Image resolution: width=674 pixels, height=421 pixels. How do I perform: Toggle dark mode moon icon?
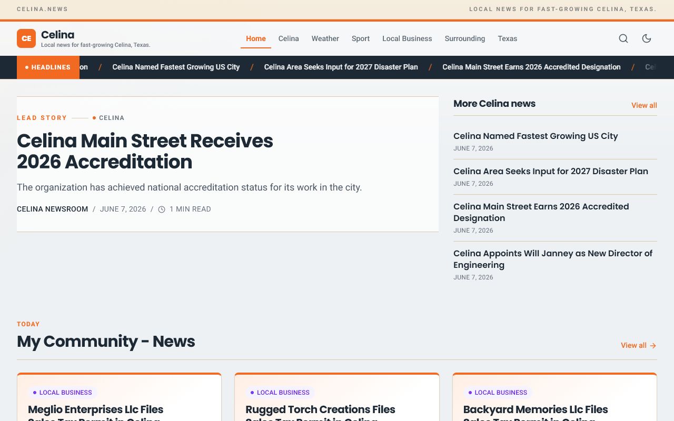pyautogui.click(x=647, y=38)
